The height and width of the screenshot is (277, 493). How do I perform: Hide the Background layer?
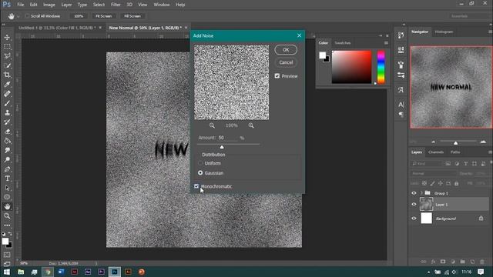pyautogui.click(x=414, y=219)
